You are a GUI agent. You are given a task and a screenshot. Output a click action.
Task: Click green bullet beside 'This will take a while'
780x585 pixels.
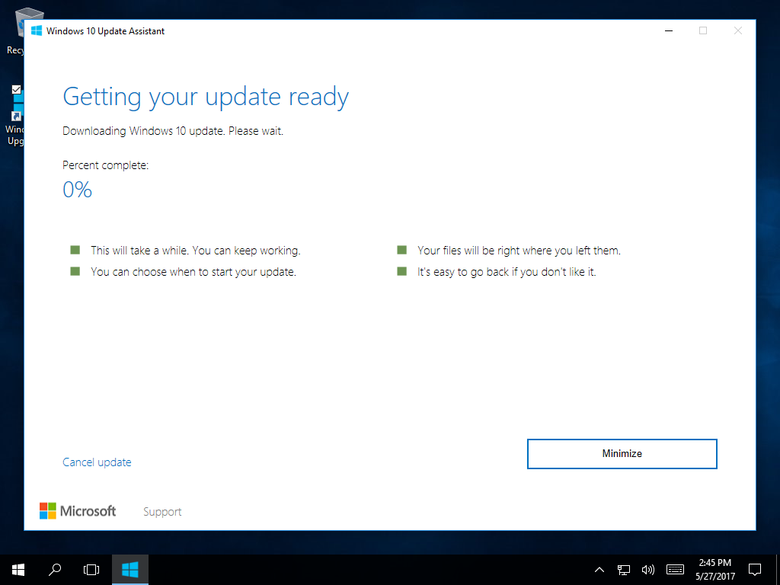(75, 250)
